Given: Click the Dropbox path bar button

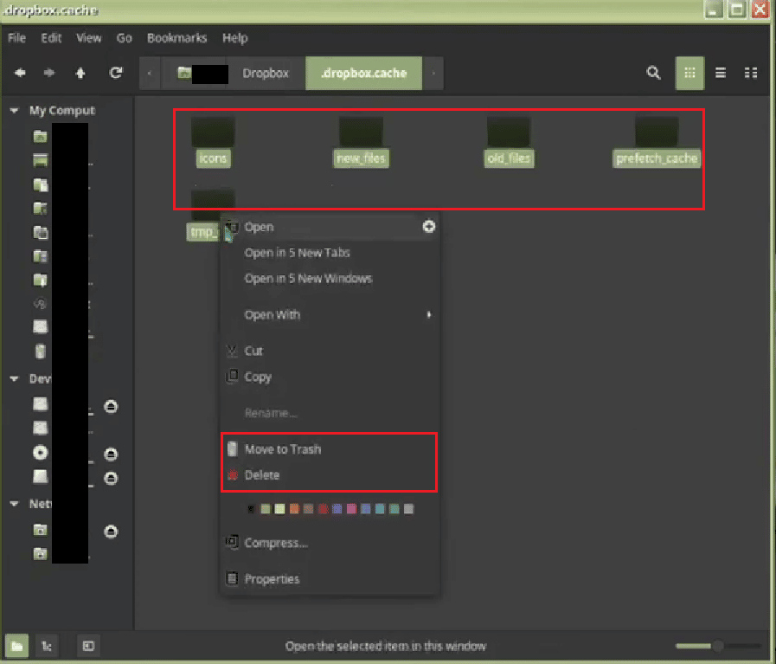Looking at the screenshot, I should [266, 73].
